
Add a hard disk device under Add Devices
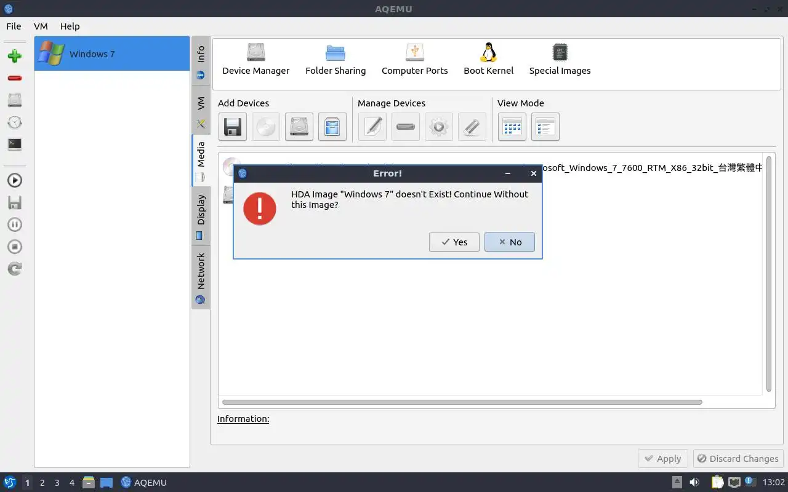pyautogui.click(x=299, y=127)
